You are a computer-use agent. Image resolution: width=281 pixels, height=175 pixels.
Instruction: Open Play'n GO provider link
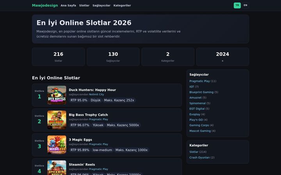[196, 120]
